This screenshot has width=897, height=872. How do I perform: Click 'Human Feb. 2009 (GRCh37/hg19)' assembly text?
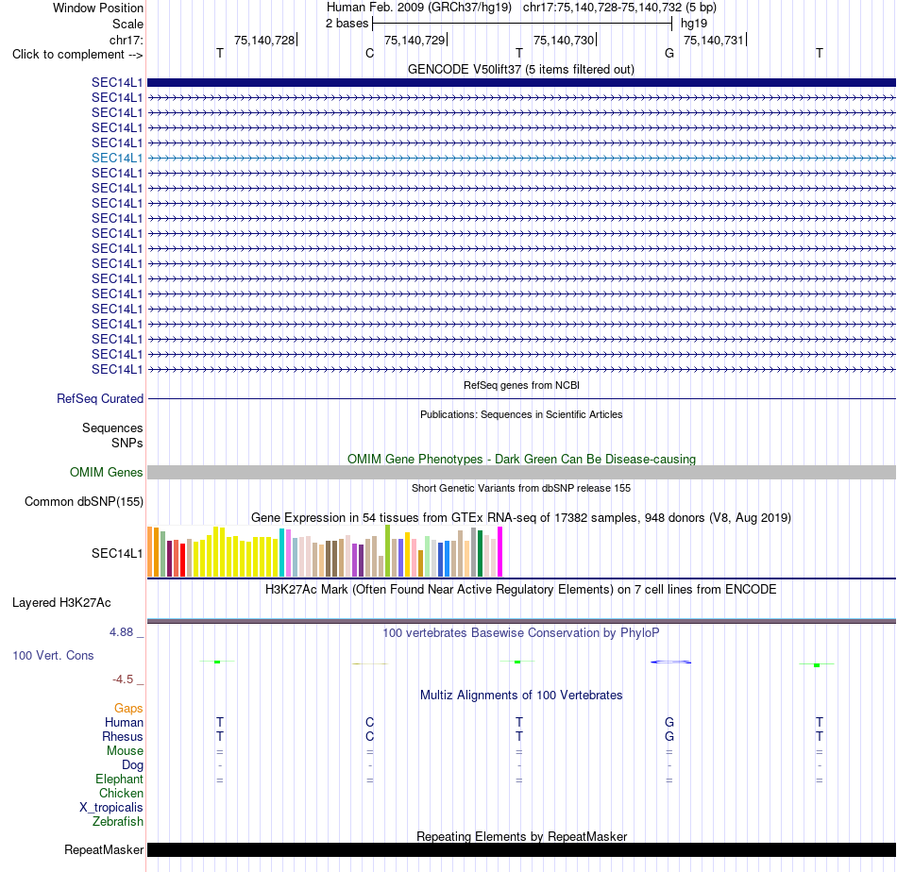coord(418,8)
